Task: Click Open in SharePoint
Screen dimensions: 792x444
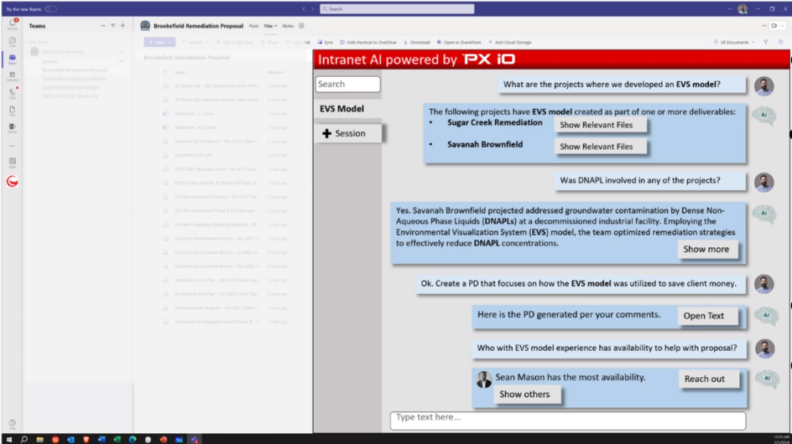Action: tap(459, 43)
